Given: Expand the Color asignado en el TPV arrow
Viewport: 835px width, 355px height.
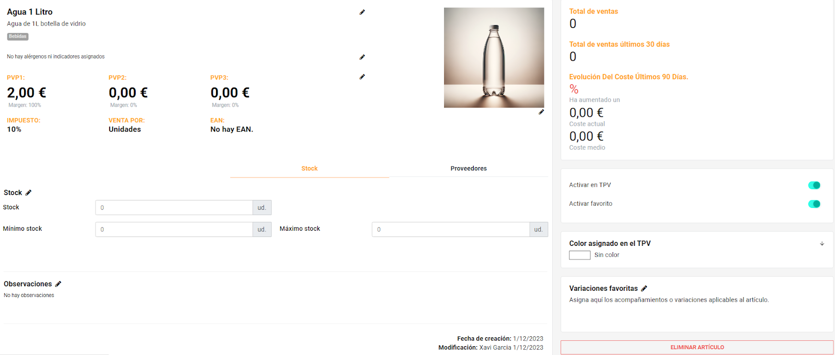Looking at the screenshot, I should pos(822,244).
